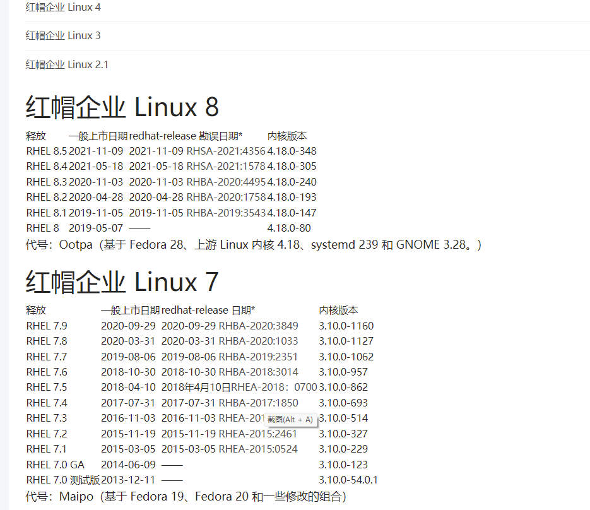Select the RHEL 7.8 row label

point(47,341)
